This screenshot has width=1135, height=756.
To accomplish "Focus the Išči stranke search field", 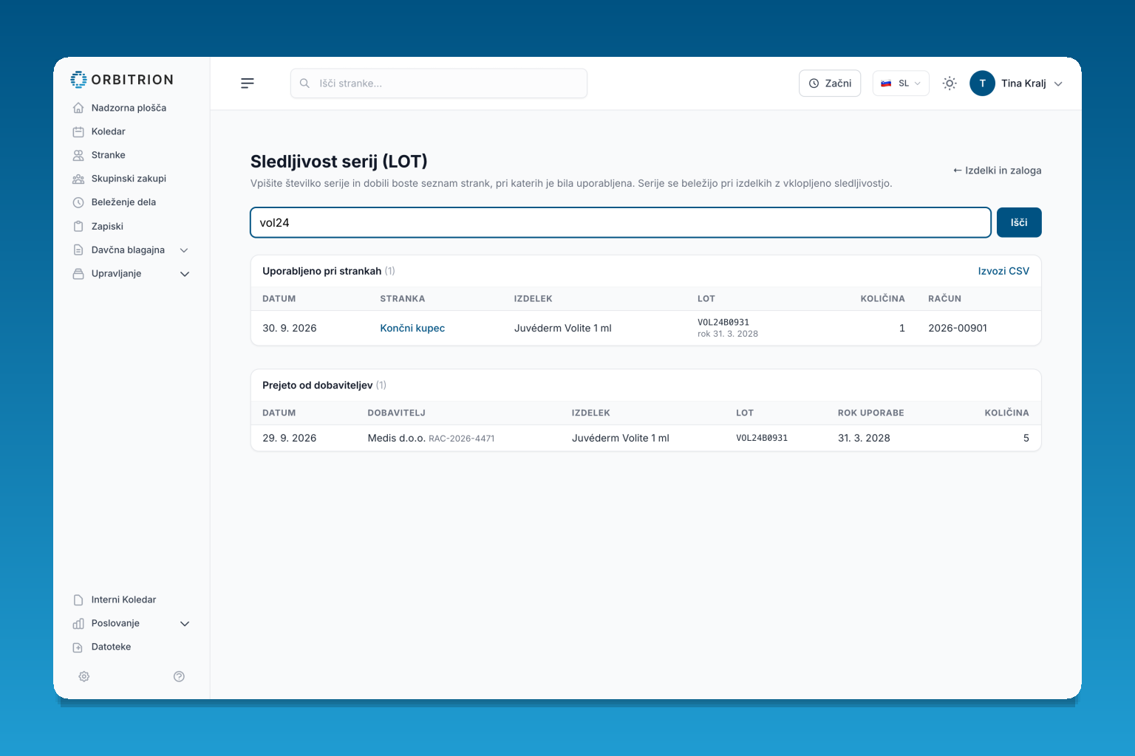I will [439, 83].
